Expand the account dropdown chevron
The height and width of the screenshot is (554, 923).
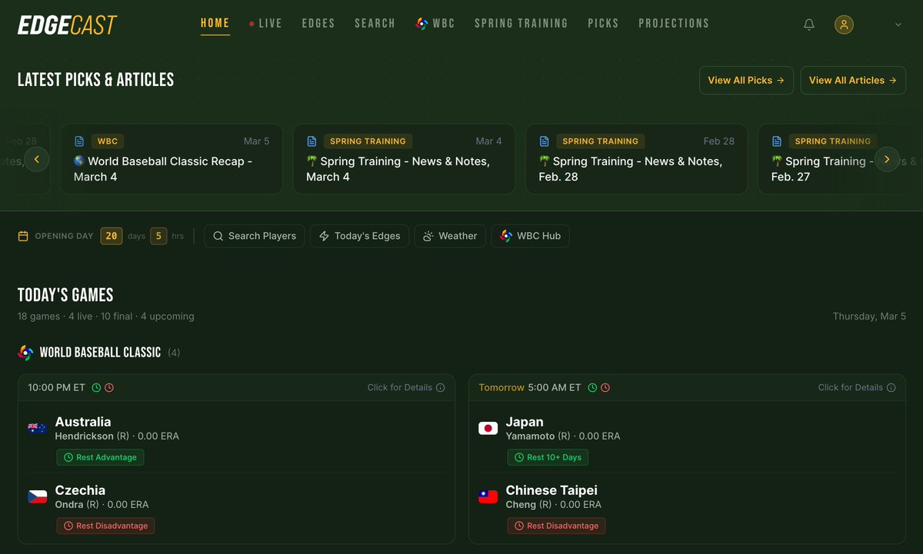(898, 25)
